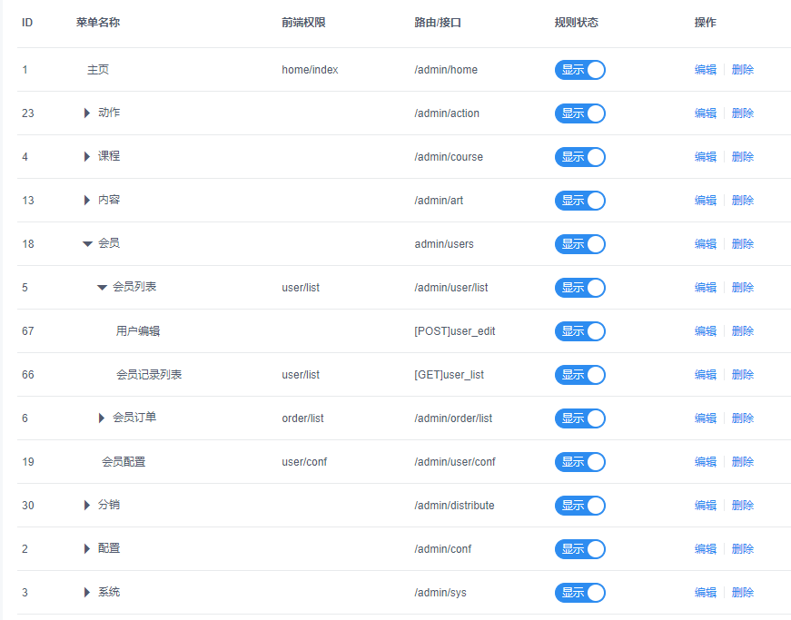The image size is (791, 620).
Task: Toggle the 显示 switch for 系统
Action: (x=579, y=593)
